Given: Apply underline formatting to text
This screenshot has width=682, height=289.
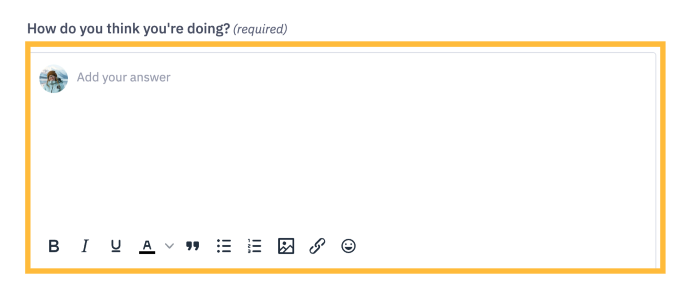Looking at the screenshot, I should click(116, 246).
